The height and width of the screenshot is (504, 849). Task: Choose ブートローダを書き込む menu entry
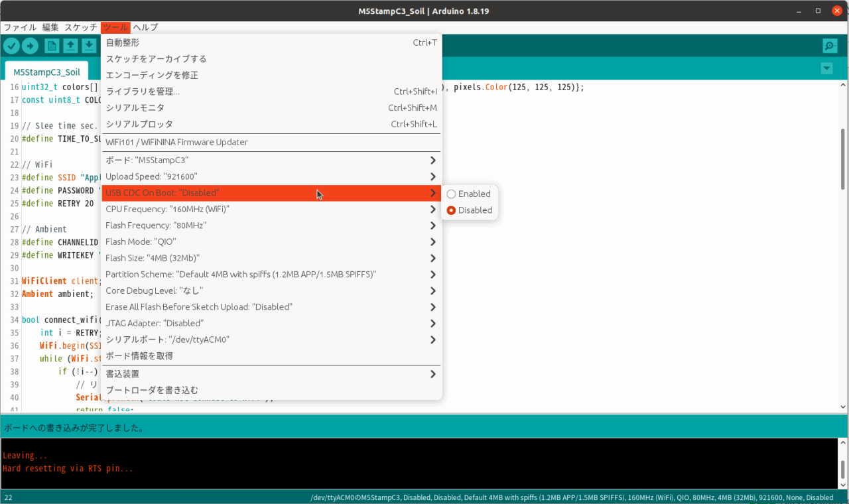(271, 390)
